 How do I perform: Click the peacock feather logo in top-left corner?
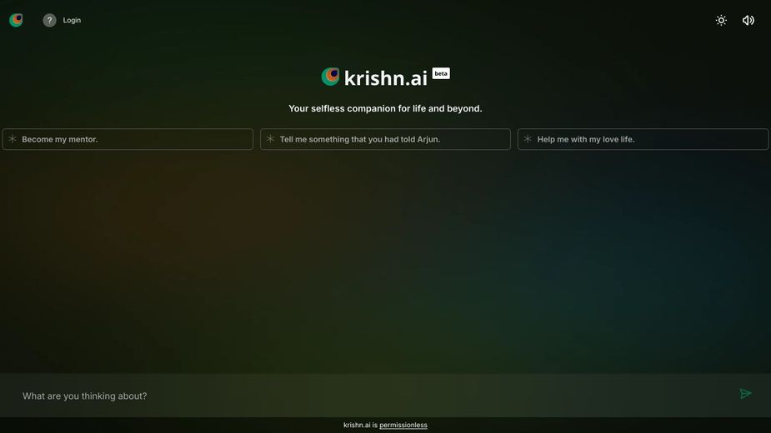click(16, 20)
